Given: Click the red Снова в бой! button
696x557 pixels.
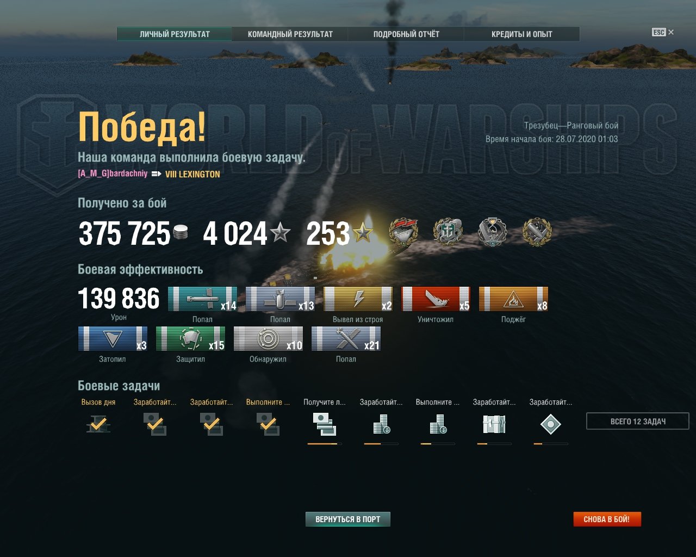Looking at the screenshot, I should [x=607, y=519].
